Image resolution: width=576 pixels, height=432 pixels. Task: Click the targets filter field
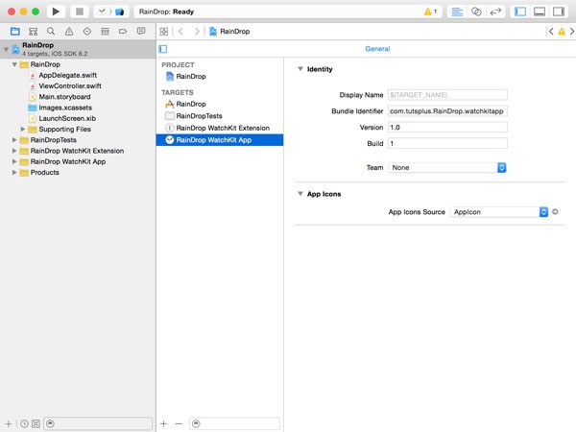tap(234, 423)
